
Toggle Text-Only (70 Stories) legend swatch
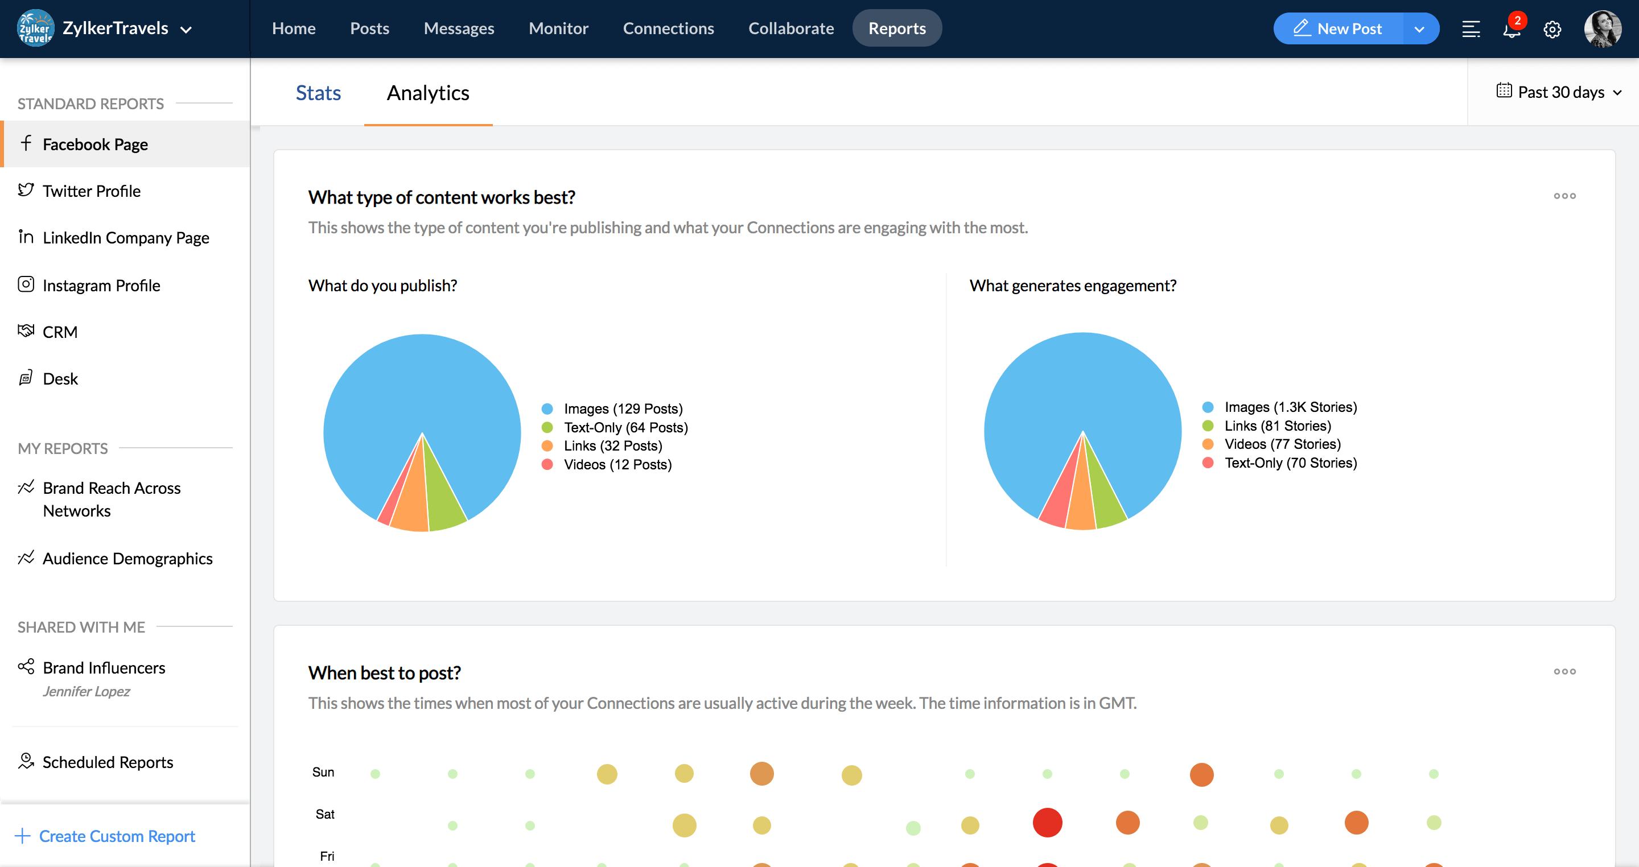(x=1208, y=463)
